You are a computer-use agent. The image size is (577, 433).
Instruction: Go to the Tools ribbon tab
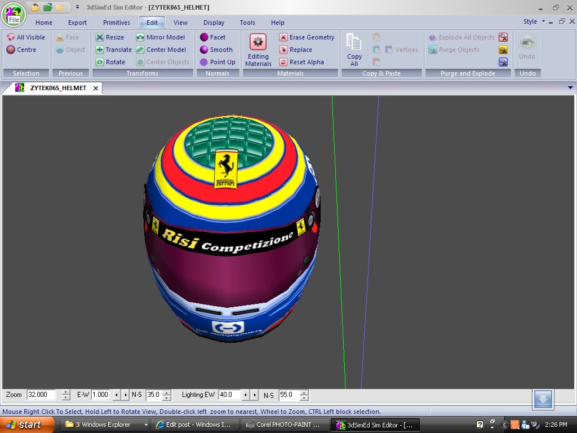tap(247, 23)
